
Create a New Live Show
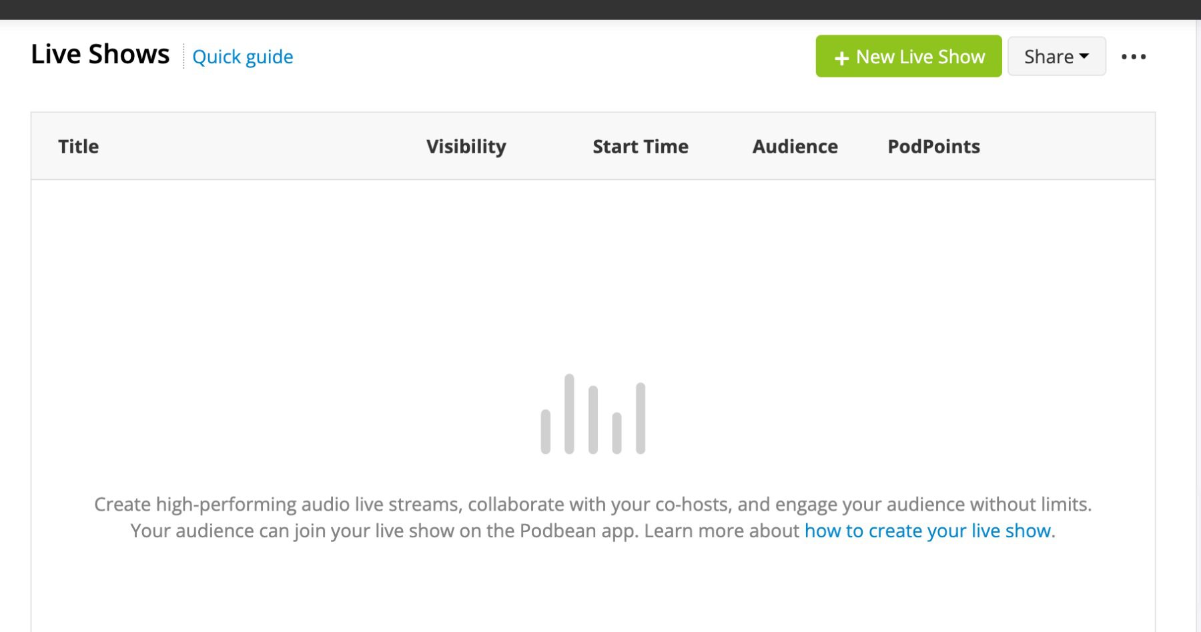tap(908, 56)
